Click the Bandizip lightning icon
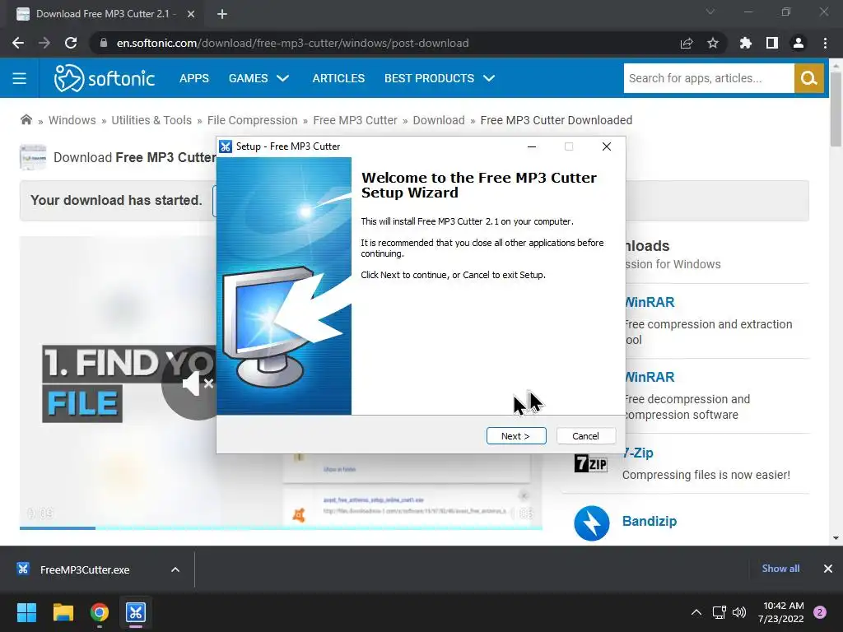Viewport: 843px width, 632px height. tap(591, 523)
